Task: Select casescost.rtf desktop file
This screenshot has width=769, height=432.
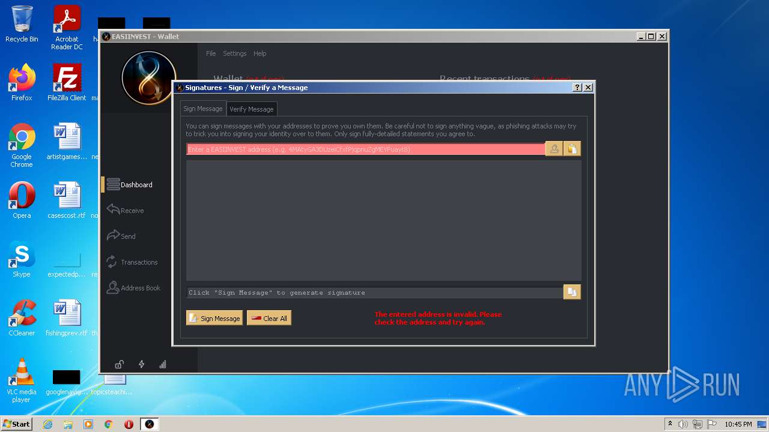Action: pyautogui.click(x=67, y=200)
